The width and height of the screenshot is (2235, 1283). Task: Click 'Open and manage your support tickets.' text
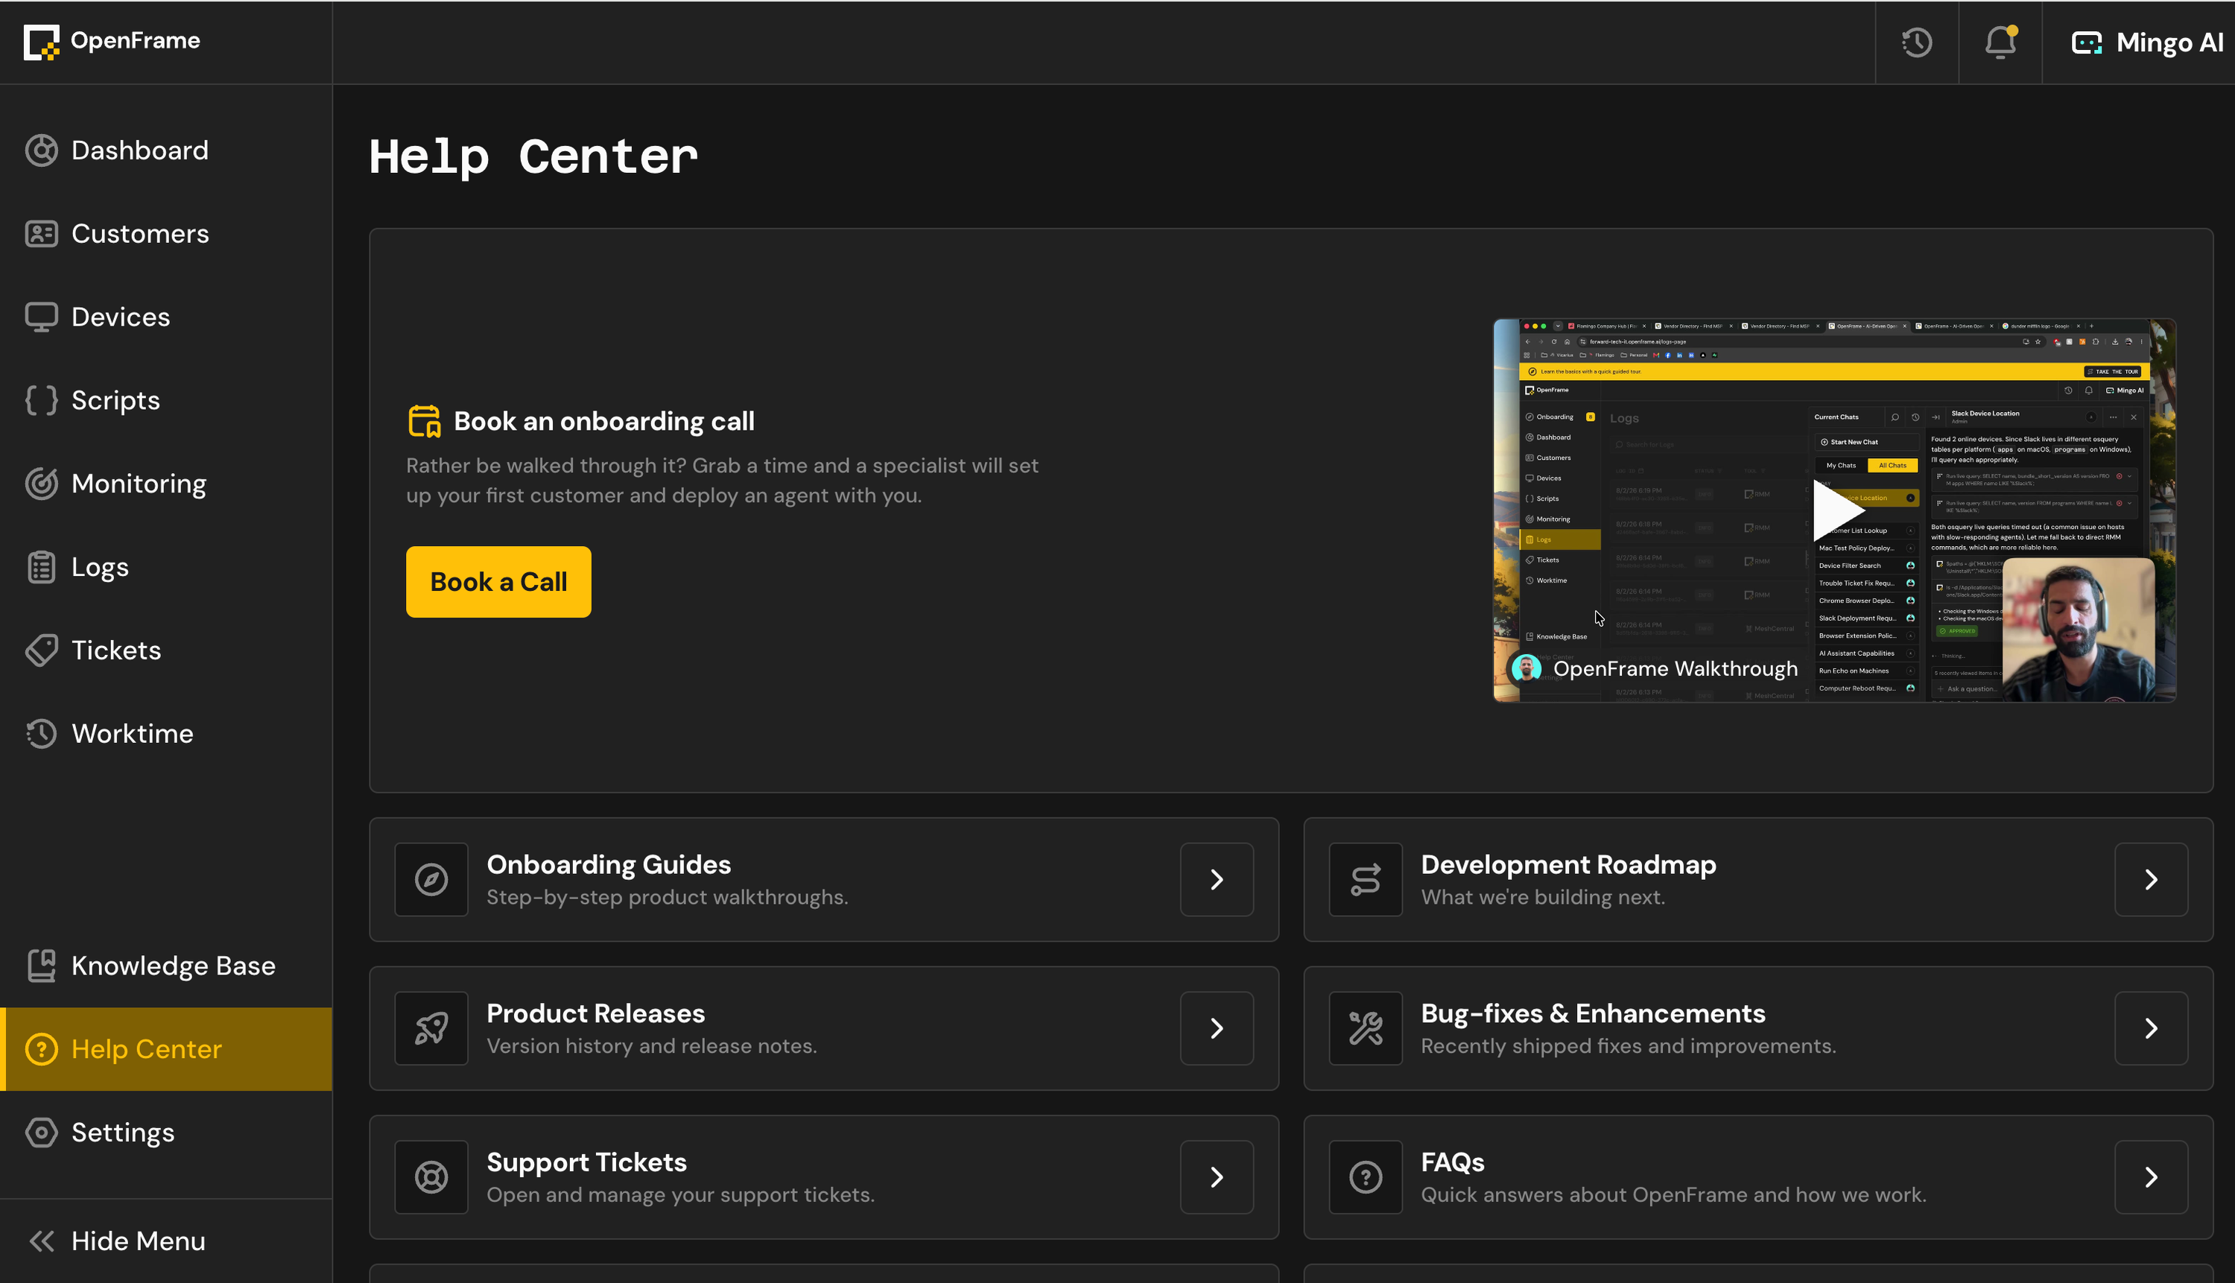coord(680,1195)
